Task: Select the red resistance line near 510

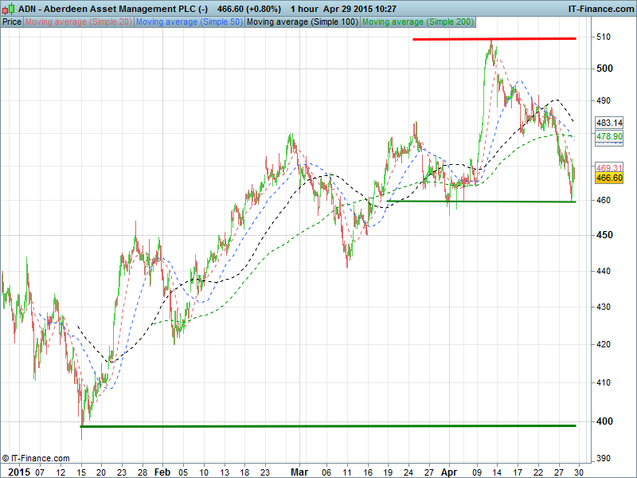Action: tap(494, 38)
